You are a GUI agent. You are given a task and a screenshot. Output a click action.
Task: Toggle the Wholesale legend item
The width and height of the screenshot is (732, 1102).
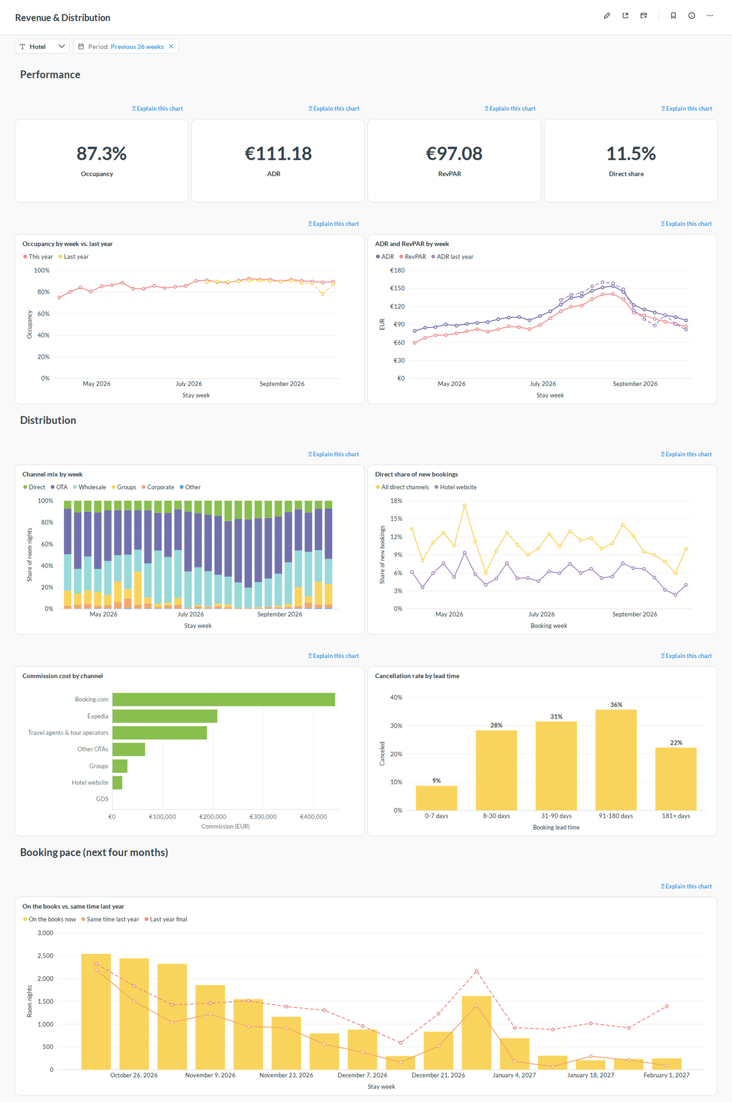click(89, 487)
